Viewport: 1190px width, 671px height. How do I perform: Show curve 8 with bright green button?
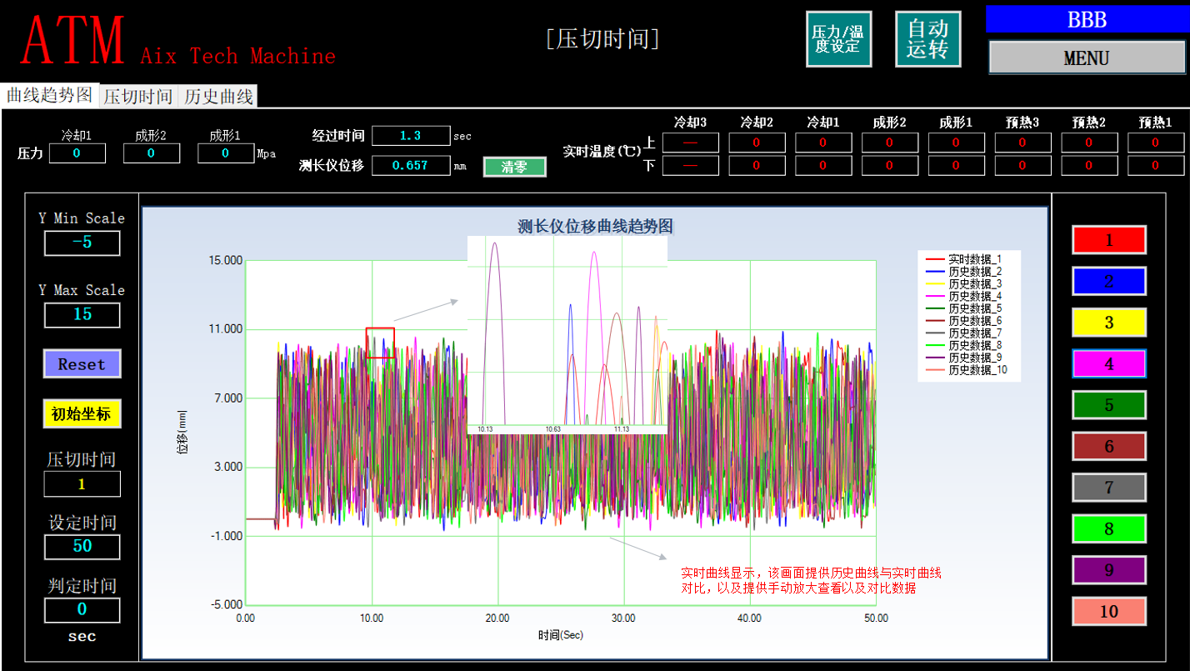pyautogui.click(x=1108, y=529)
